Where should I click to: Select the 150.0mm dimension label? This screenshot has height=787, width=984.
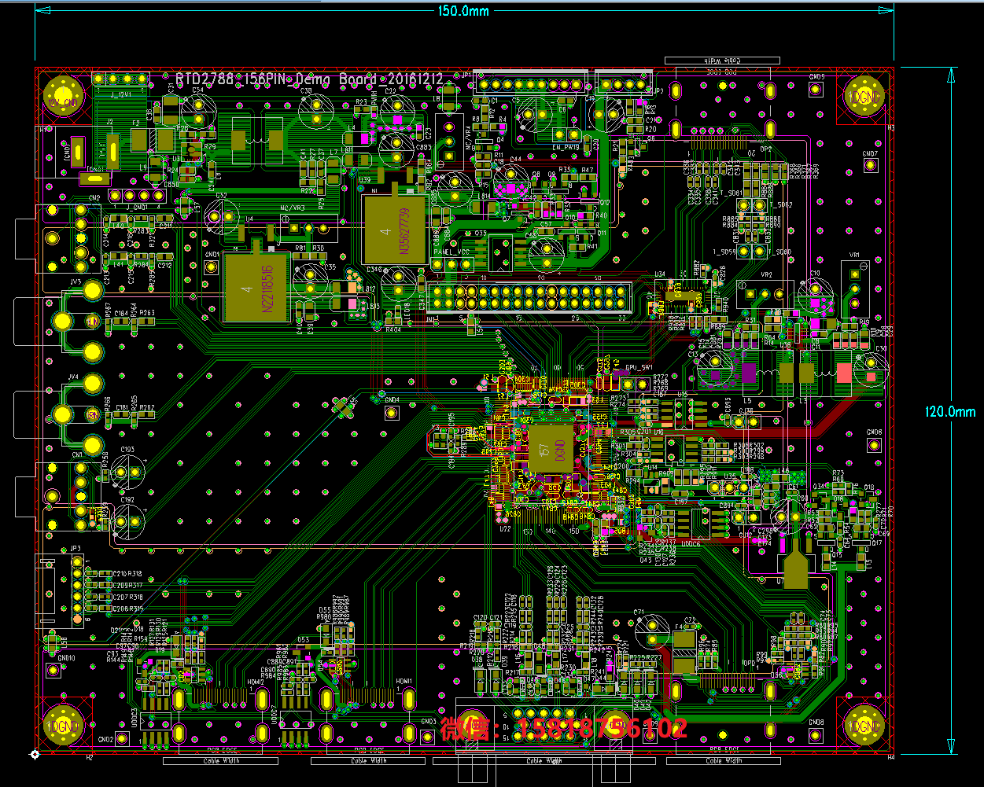click(x=464, y=10)
